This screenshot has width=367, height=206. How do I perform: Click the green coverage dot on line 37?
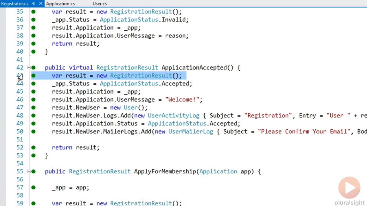[x=34, y=28]
